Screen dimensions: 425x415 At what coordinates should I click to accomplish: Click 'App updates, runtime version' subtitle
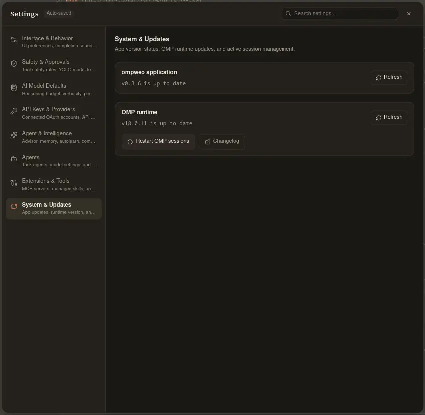(59, 212)
